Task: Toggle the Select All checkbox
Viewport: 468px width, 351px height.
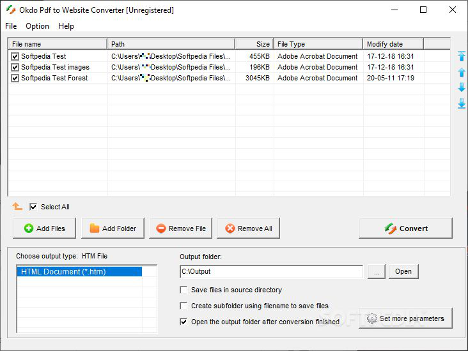Action: (33, 207)
